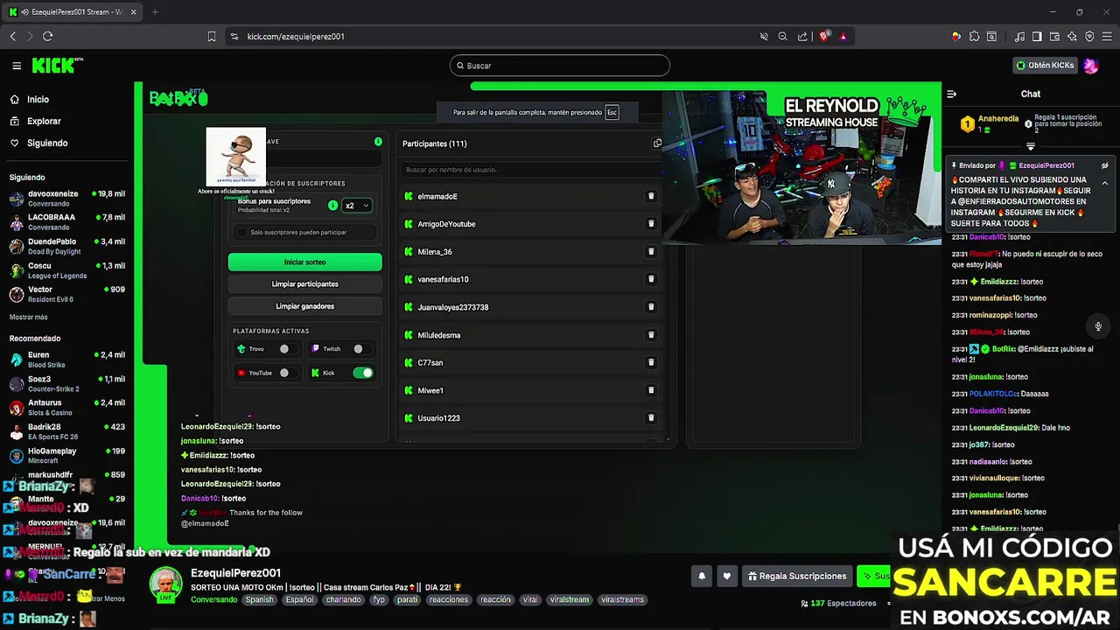Viewport: 1120px width, 630px height.
Task: Click the '137 Espectadores' viewer count
Action: point(838,604)
